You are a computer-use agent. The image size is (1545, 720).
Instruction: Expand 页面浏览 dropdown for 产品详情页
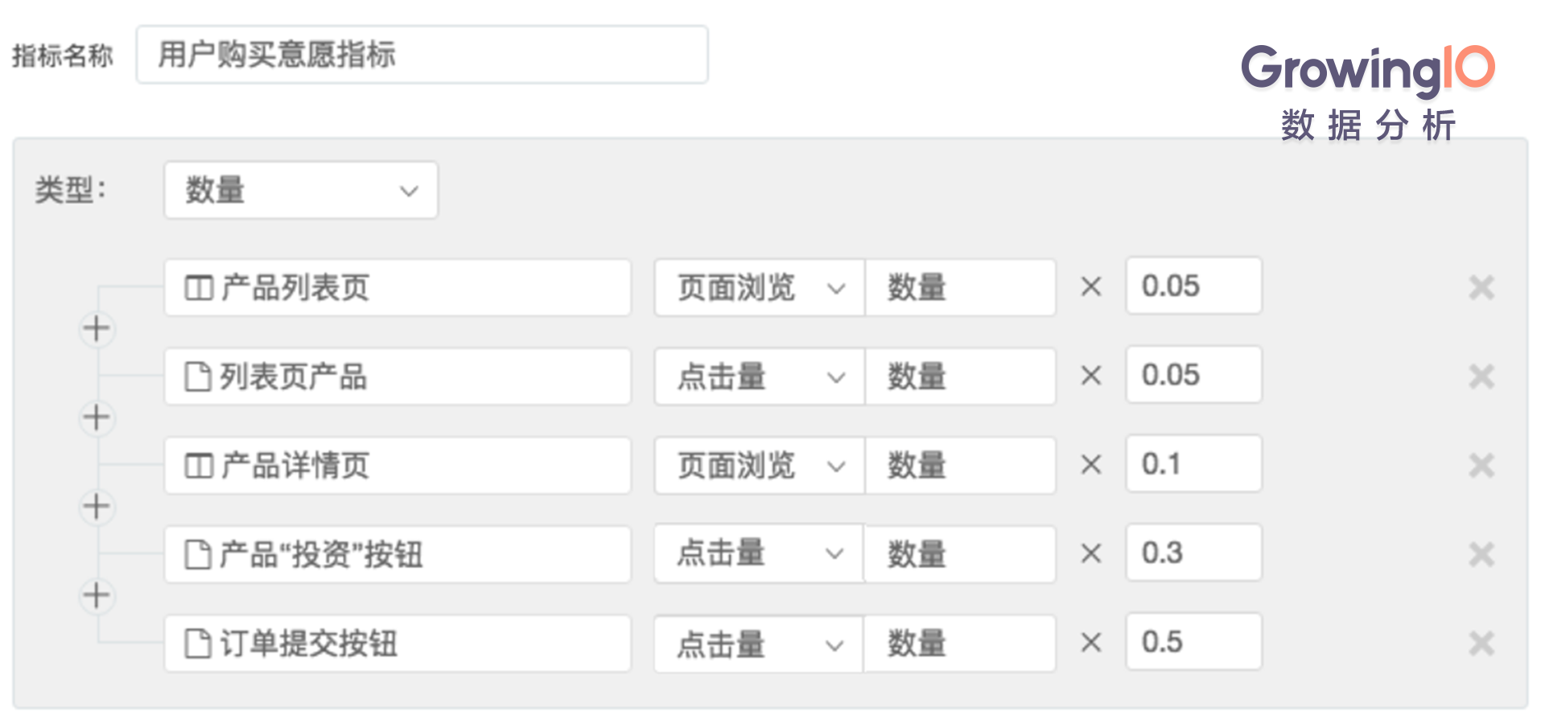[760, 465]
